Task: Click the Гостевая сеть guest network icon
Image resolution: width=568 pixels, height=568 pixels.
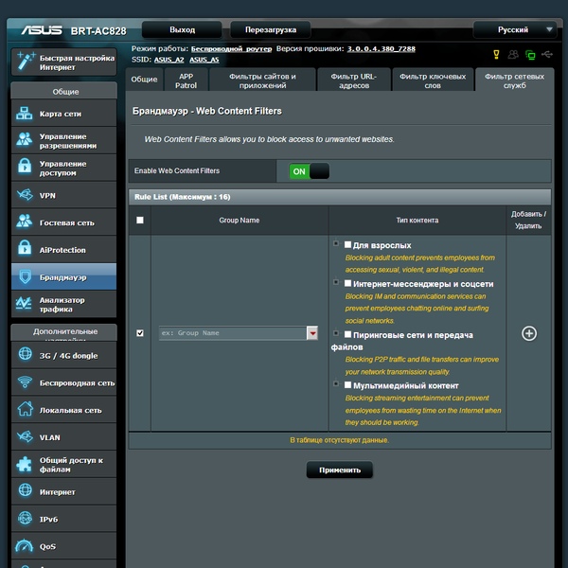Action: (25, 222)
